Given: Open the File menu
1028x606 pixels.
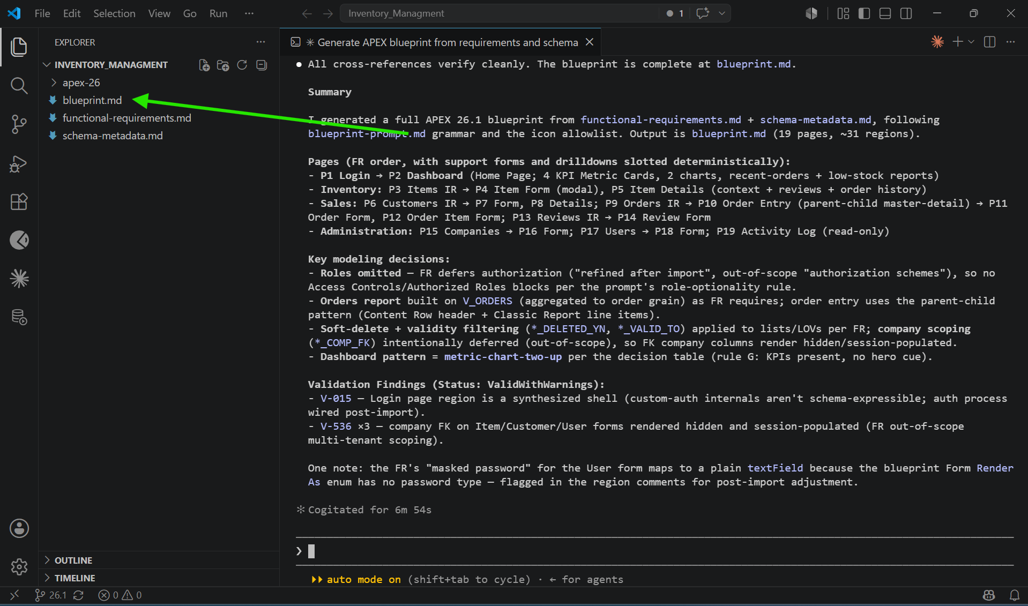Looking at the screenshot, I should [42, 13].
